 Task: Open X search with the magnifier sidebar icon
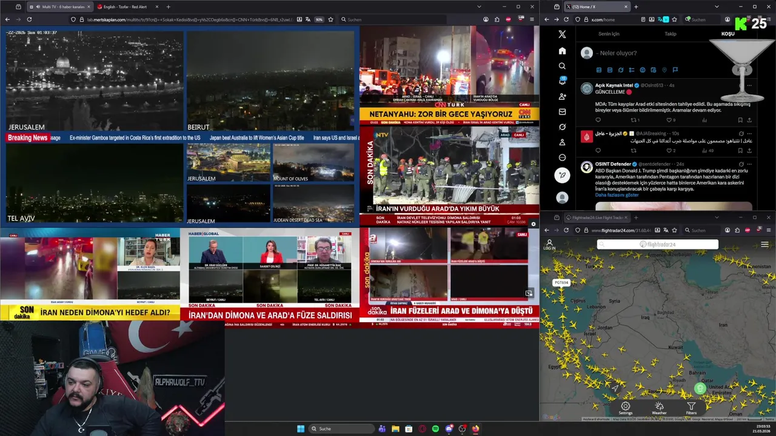tap(562, 66)
